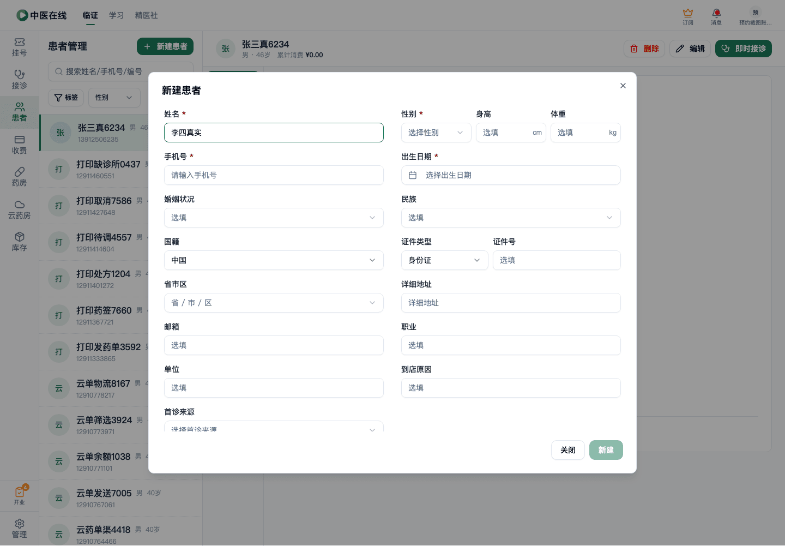Select patient 云药单渠4418 in list
Screen dimensions: 785x546
point(120,532)
